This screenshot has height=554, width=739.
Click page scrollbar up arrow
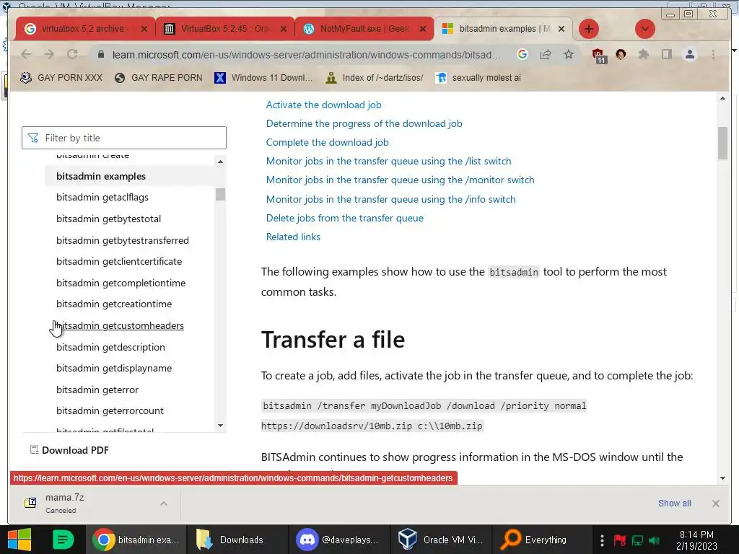722,98
